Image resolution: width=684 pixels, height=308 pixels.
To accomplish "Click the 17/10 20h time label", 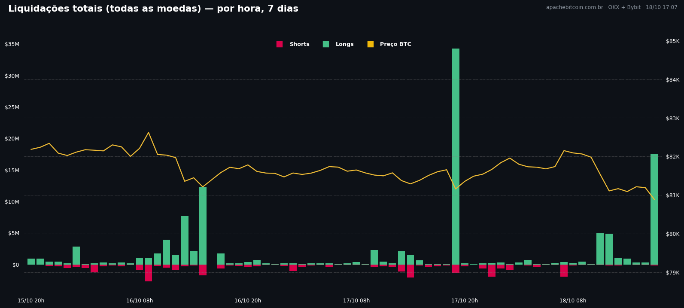I will [x=465, y=301].
